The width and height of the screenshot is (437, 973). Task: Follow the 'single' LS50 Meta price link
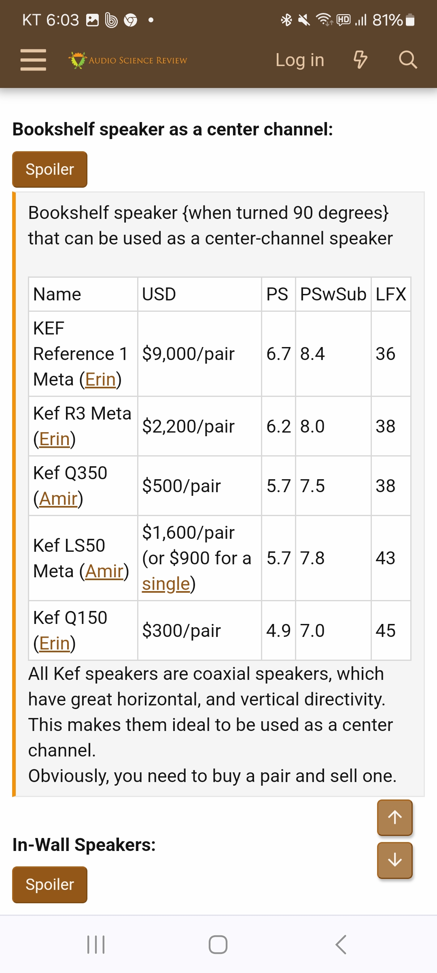[166, 584]
